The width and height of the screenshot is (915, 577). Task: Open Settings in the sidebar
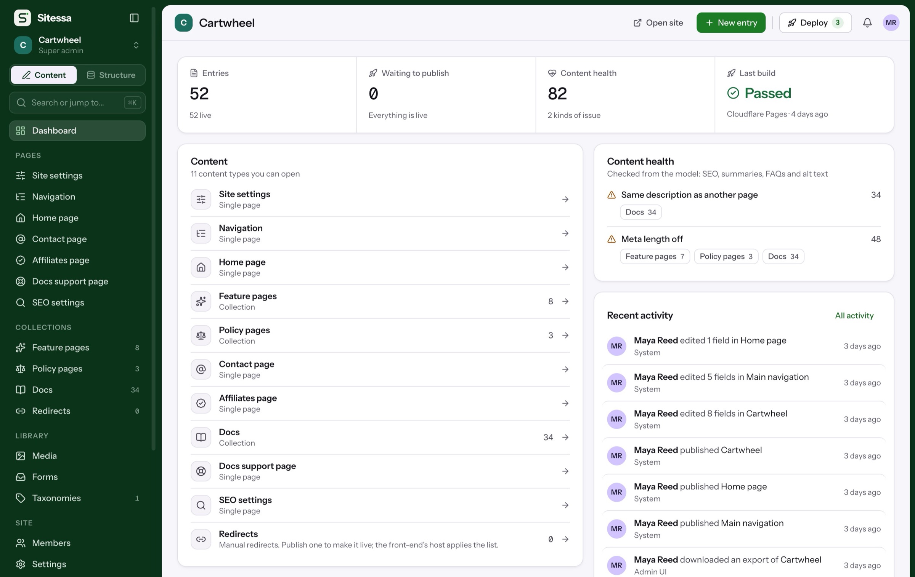coord(77,564)
